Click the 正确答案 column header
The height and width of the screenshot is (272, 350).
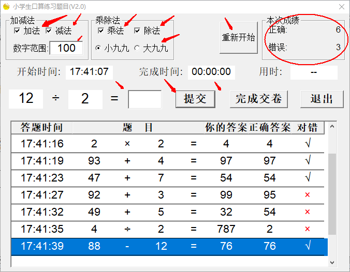coord(269,128)
